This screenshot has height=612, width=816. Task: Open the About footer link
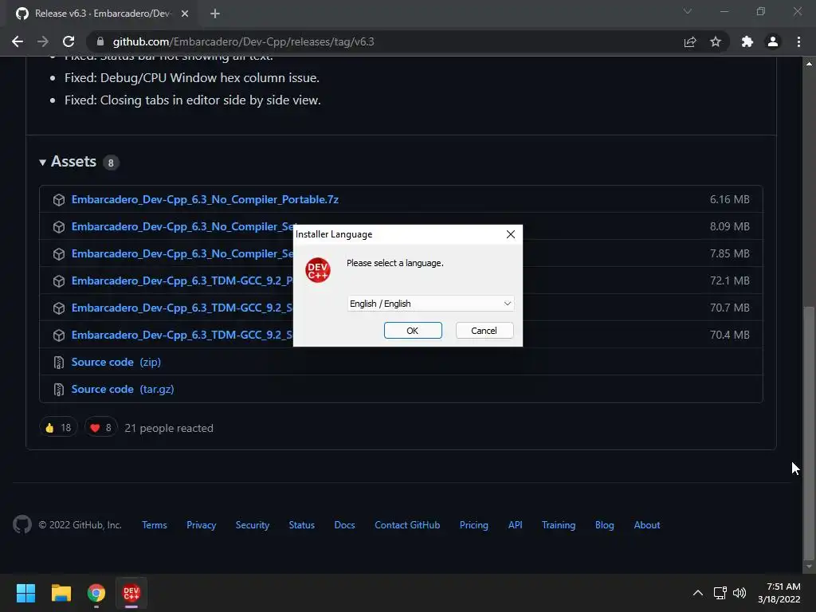coord(647,525)
